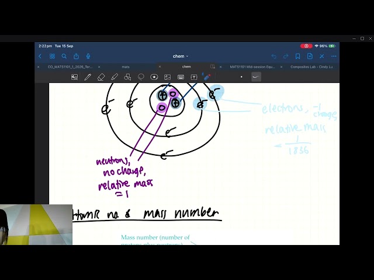The height and width of the screenshot is (280, 374).
Task: Select the Image insert tool
Action: coord(168,77)
